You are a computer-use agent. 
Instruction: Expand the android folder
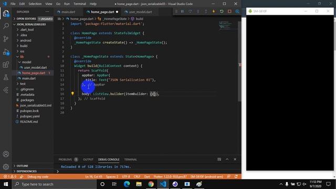33,40
